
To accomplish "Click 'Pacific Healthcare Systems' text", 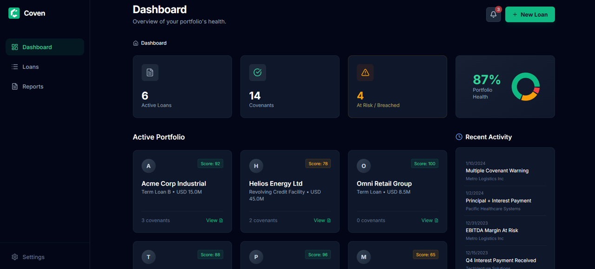I will (x=493, y=208).
